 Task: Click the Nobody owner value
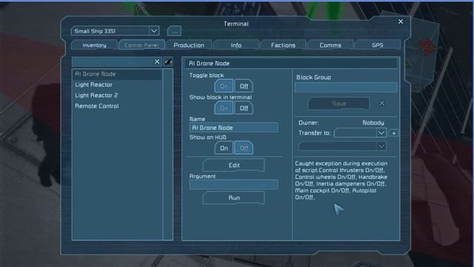373,122
